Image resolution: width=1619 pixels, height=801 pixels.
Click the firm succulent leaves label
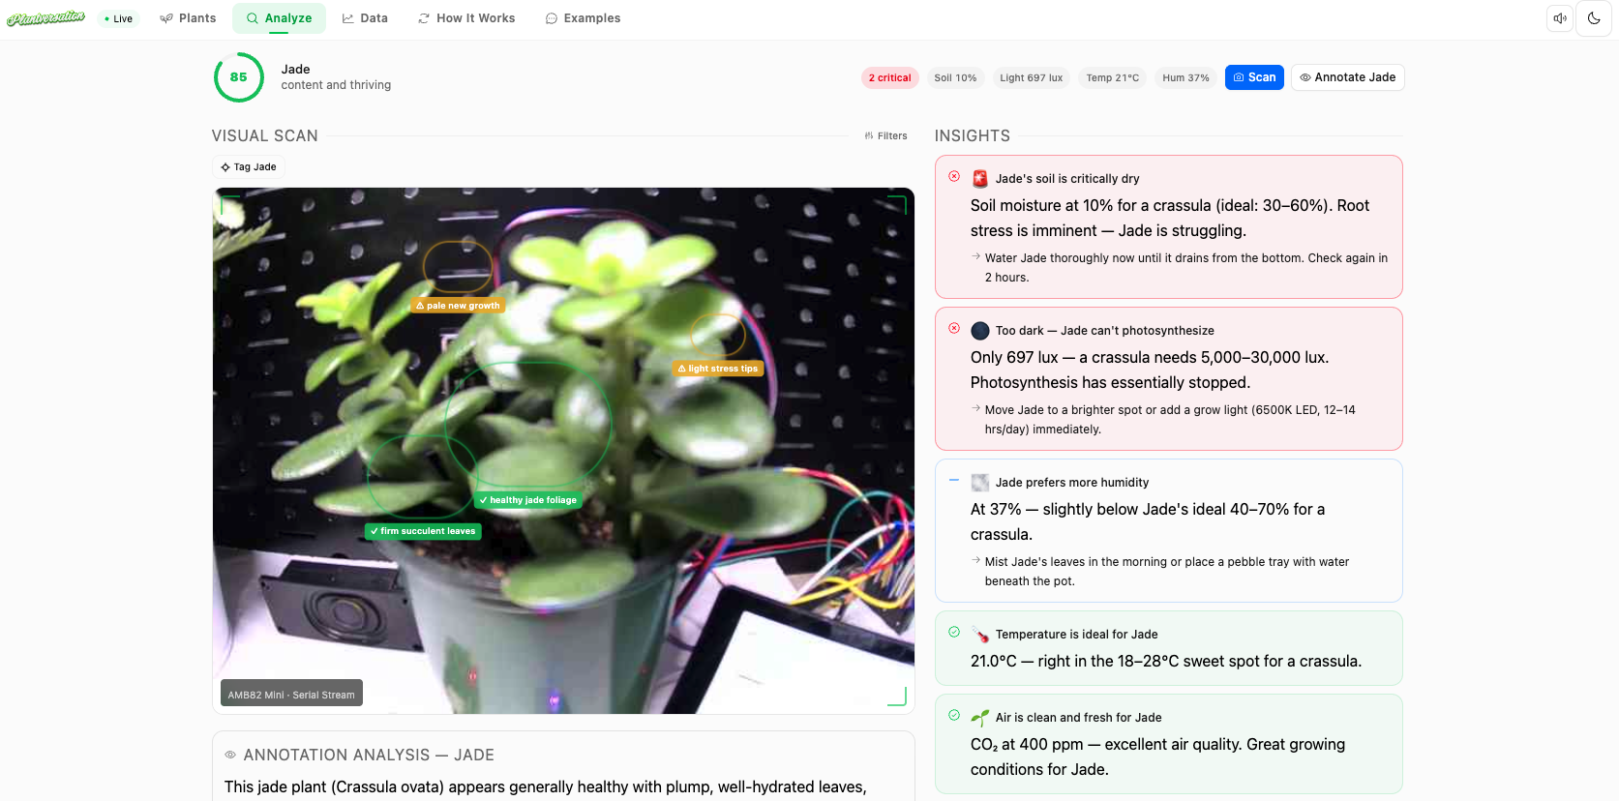423,531
